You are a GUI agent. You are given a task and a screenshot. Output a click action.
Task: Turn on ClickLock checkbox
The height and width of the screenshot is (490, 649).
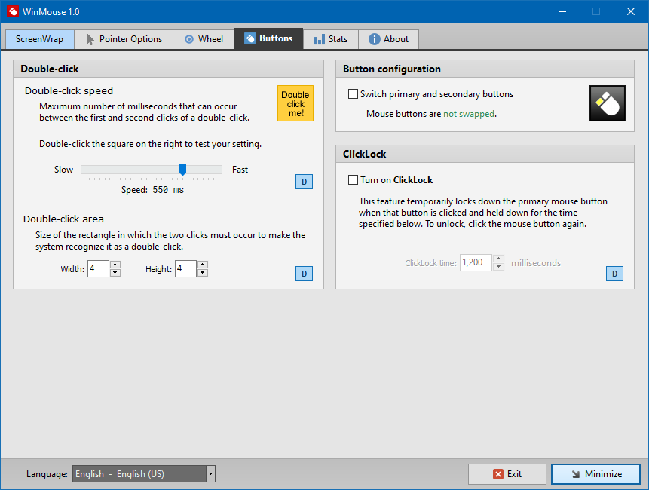(353, 180)
